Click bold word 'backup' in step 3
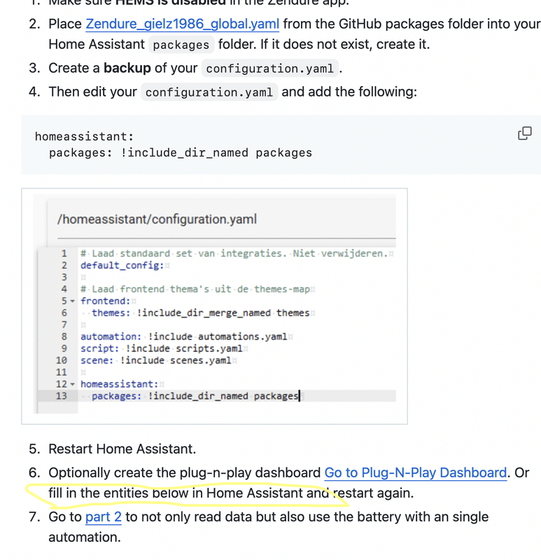This screenshot has height=560, width=541. click(127, 68)
